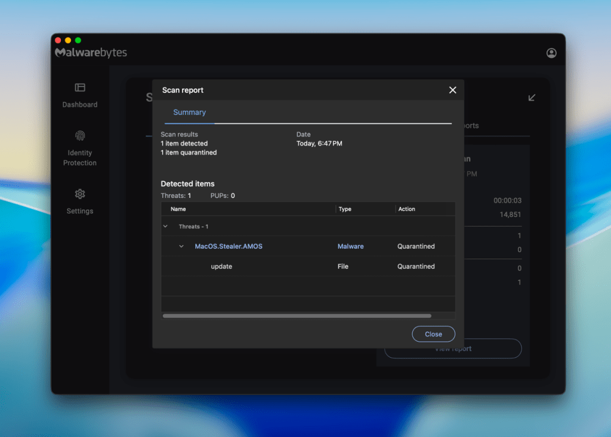Open the Dashboard panel from the sidebar
This screenshot has height=437, width=611.
point(79,95)
